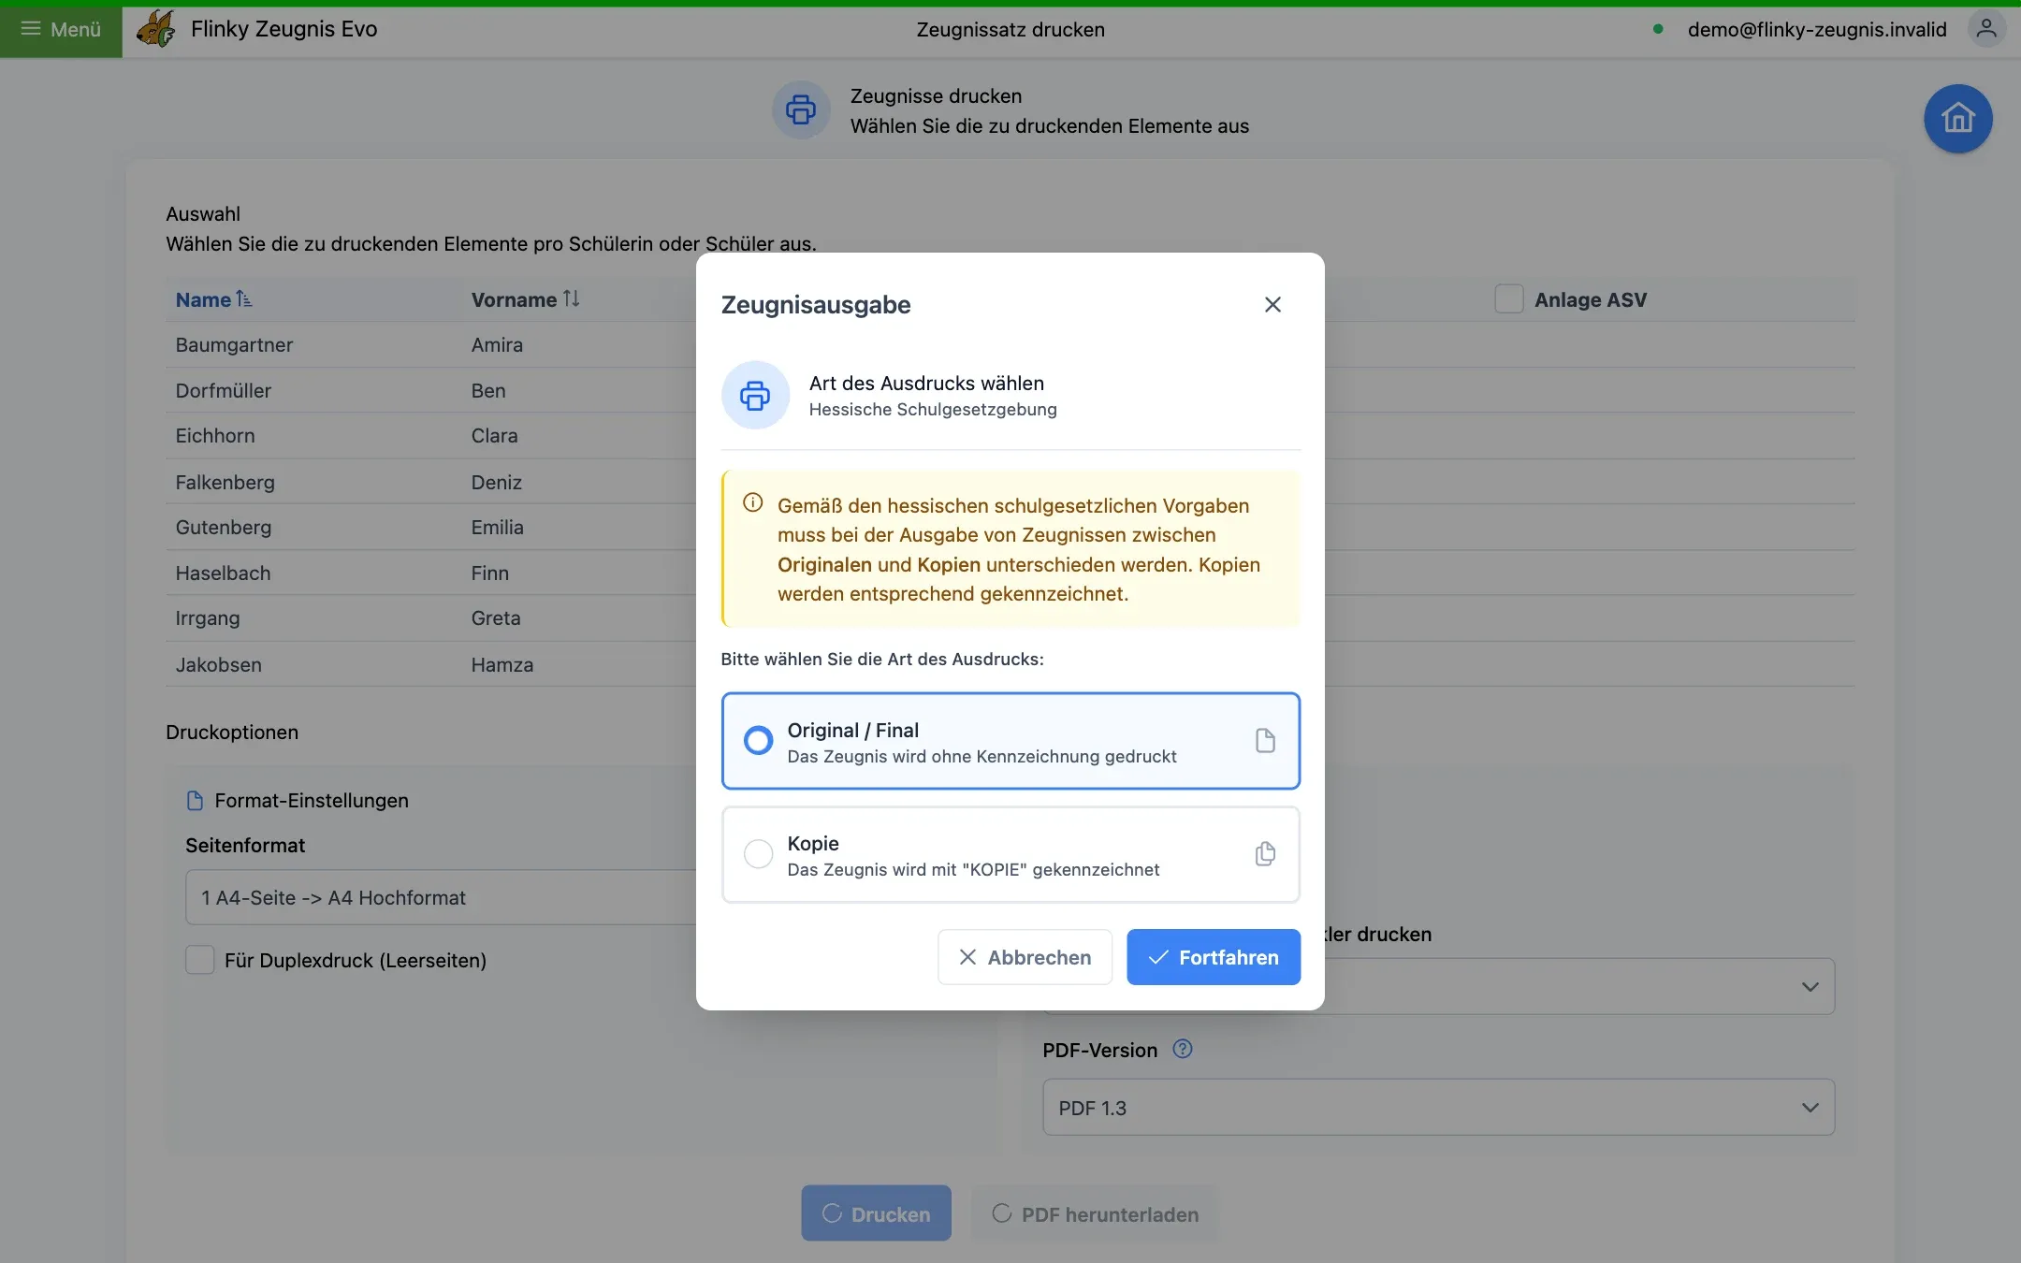Click the Format-Einstellungen document icon
Viewport: 2021px width, 1263px height.
pyautogui.click(x=195, y=801)
